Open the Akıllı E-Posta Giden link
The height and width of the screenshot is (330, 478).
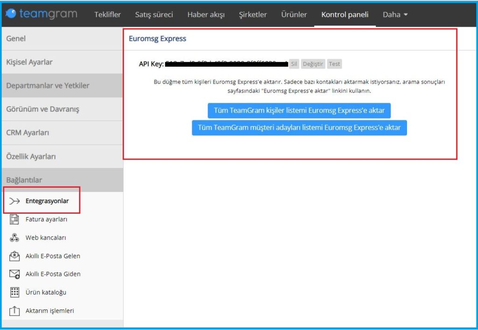tap(53, 274)
